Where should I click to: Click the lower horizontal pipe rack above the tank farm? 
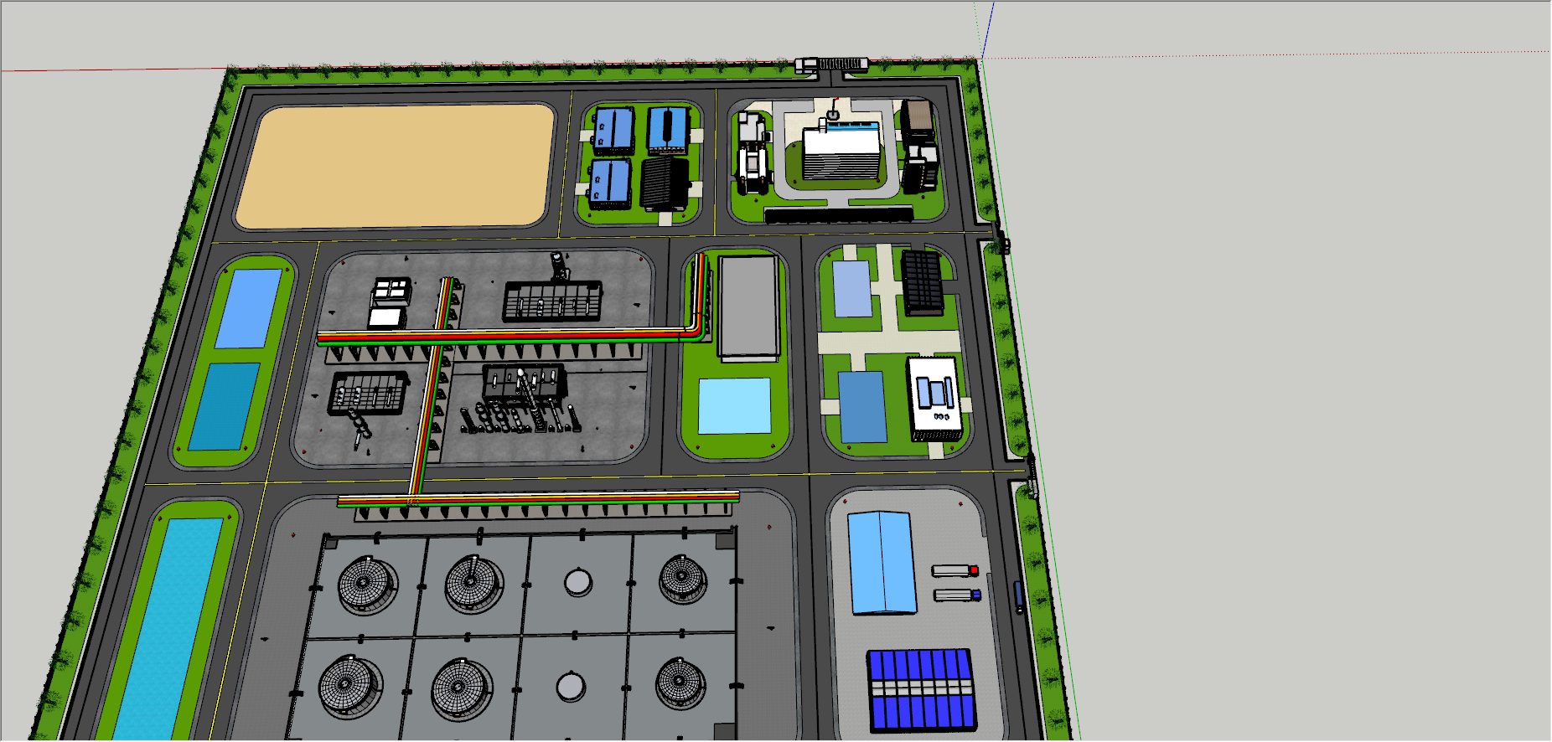(538, 499)
